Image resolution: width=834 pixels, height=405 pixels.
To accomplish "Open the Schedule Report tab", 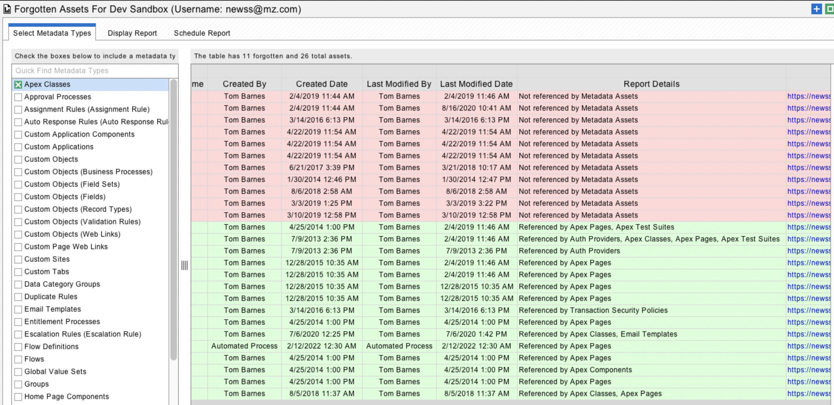I will click(x=202, y=33).
